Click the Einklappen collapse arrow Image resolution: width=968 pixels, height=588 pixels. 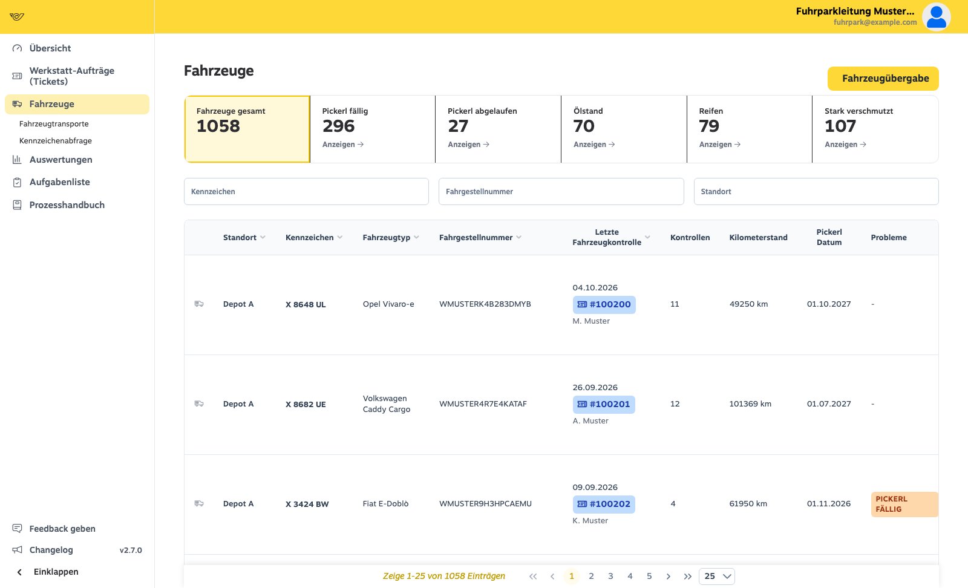coord(19,572)
